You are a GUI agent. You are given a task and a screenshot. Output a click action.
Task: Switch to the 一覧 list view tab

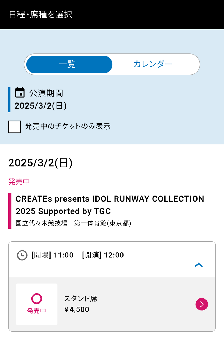69,64
